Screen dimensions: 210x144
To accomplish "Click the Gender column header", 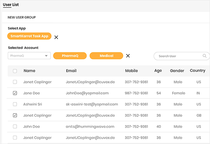I will point(177,71).
